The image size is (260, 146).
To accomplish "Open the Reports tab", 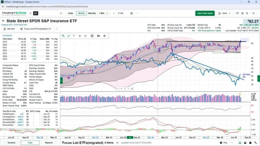I will tap(49, 143).
